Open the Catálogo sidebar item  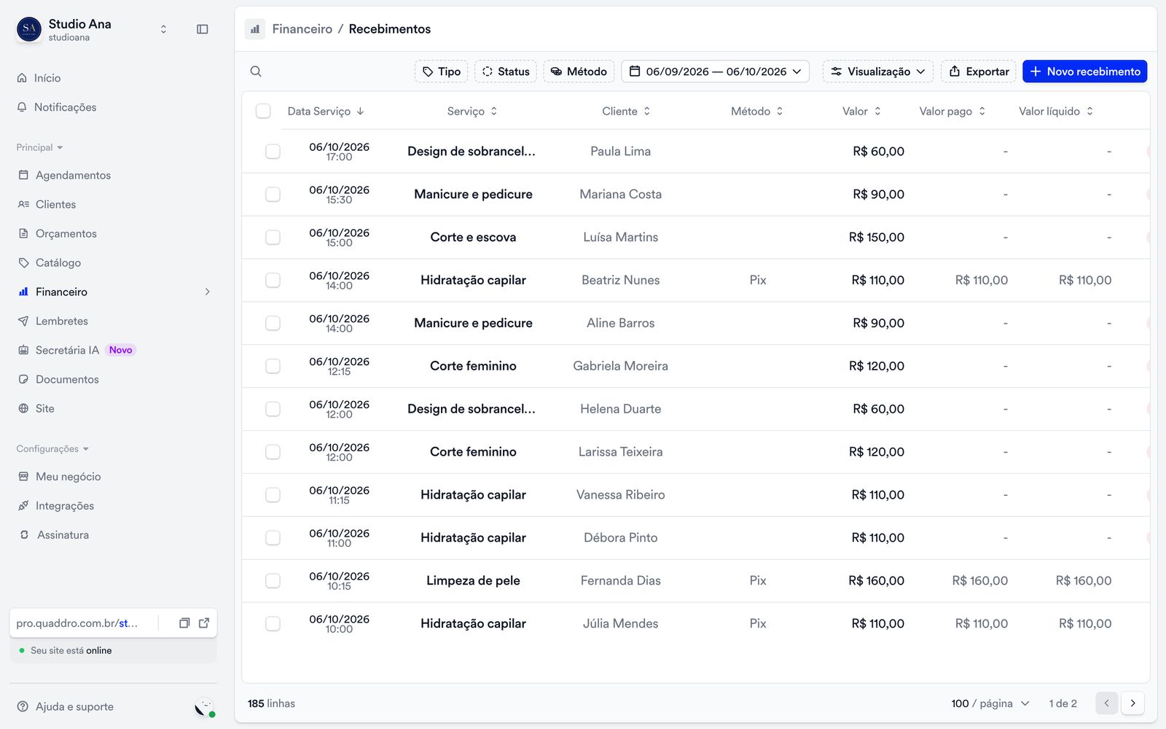[58, 263]
